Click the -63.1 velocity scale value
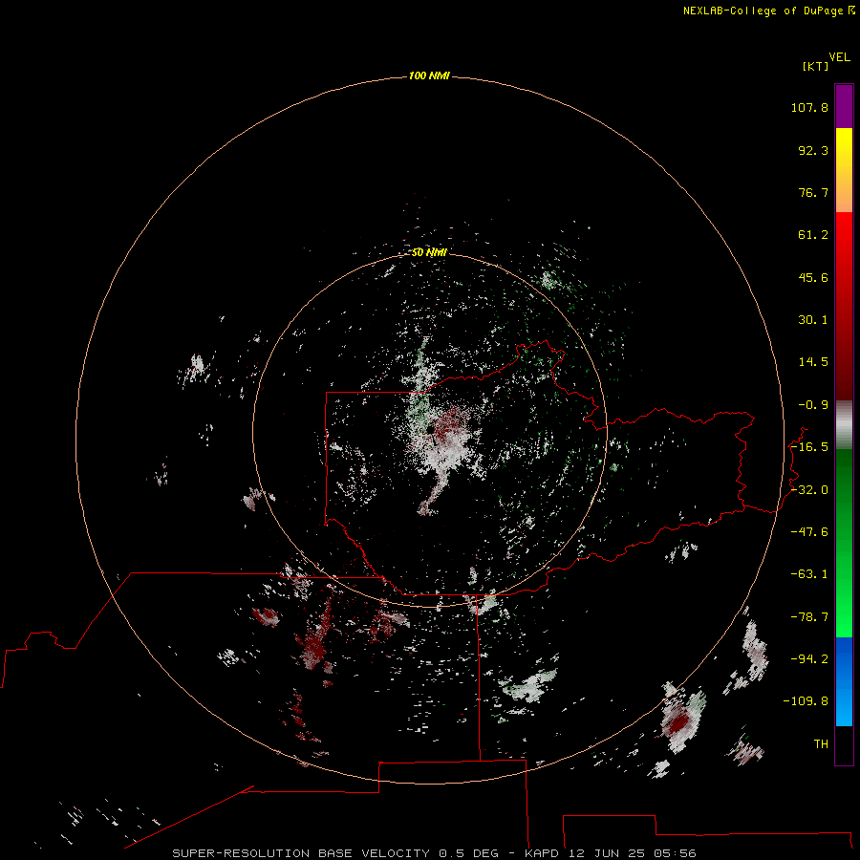The image size is (860, 860). pos(809,574)
